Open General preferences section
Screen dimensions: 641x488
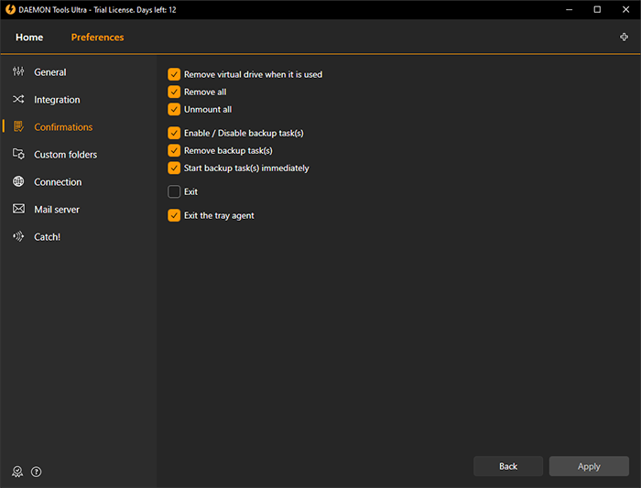pos(49,72)
